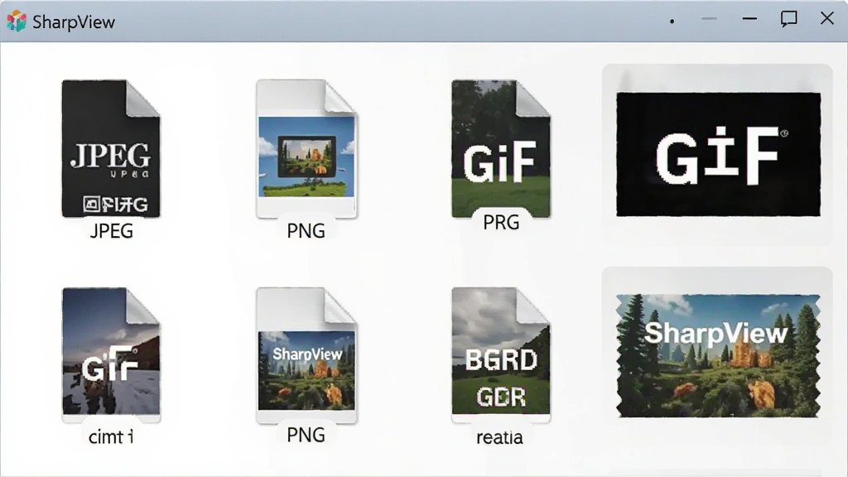Select the PNG file showing a framed picture

pos(306,149)
